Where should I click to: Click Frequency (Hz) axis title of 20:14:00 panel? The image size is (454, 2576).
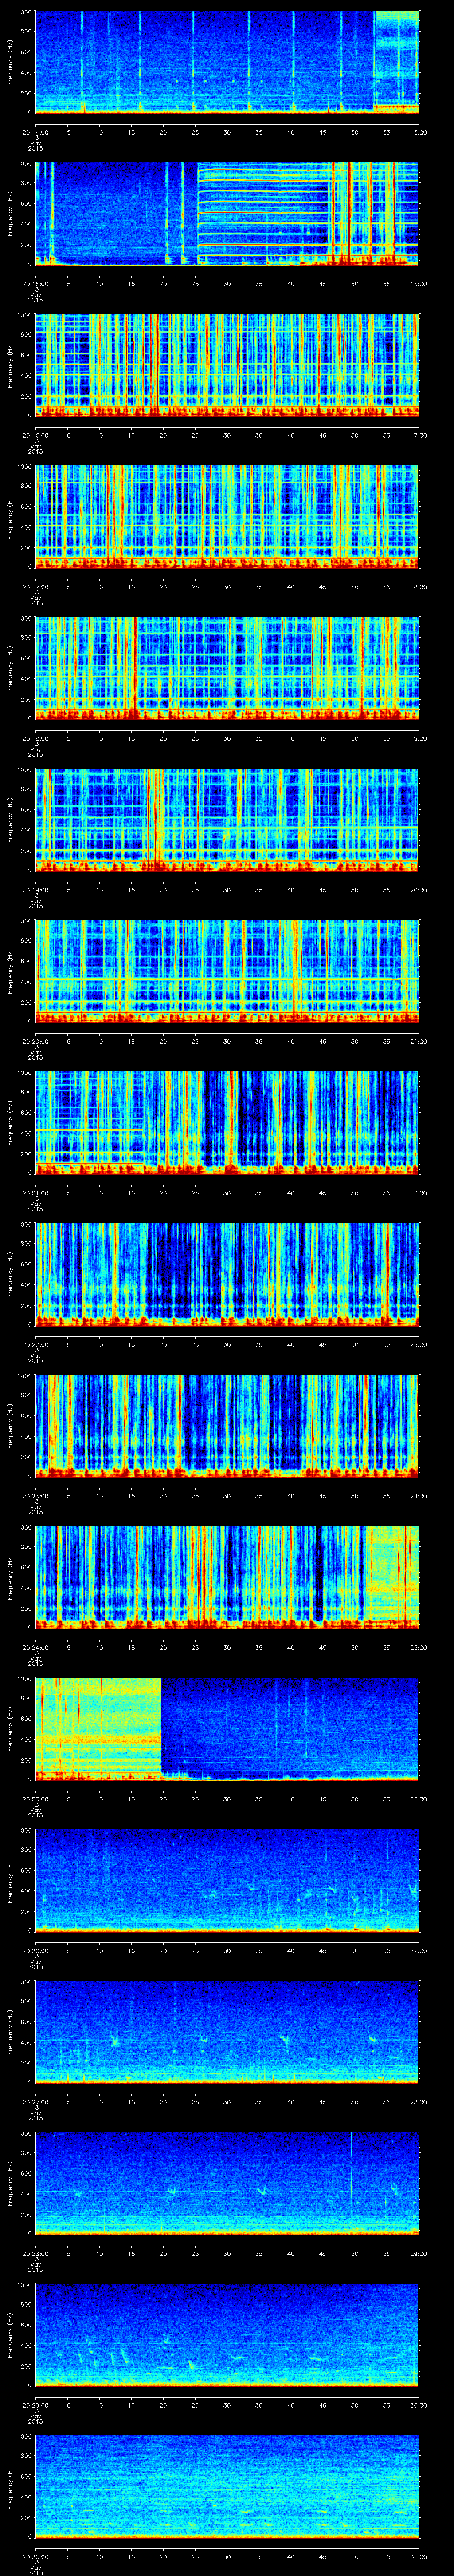coord(10,62)
